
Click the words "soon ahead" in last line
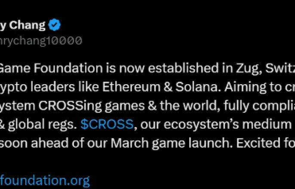(x=34, y=143)
